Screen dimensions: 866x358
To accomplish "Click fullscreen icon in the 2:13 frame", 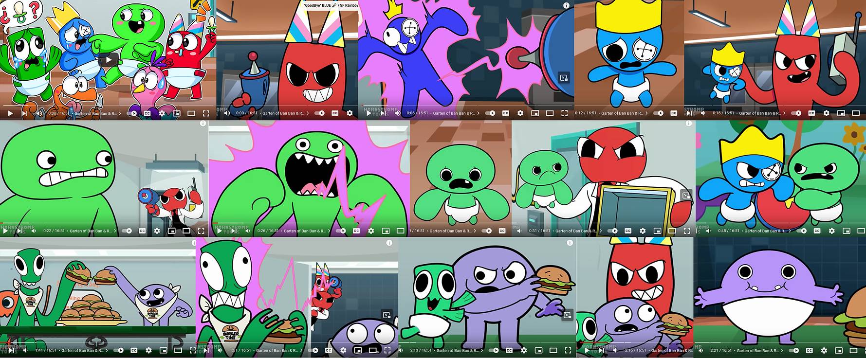I will tap(568, 350).
